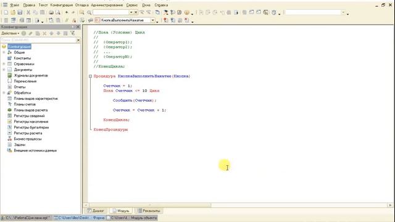The height and width of the screenshot is (222, 395).
Task: Switch to the Реквизиты tab
Action: click(x=149, y=211)
